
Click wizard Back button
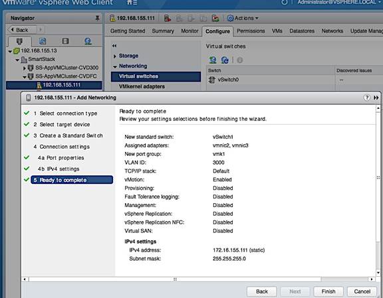point(261,291)
